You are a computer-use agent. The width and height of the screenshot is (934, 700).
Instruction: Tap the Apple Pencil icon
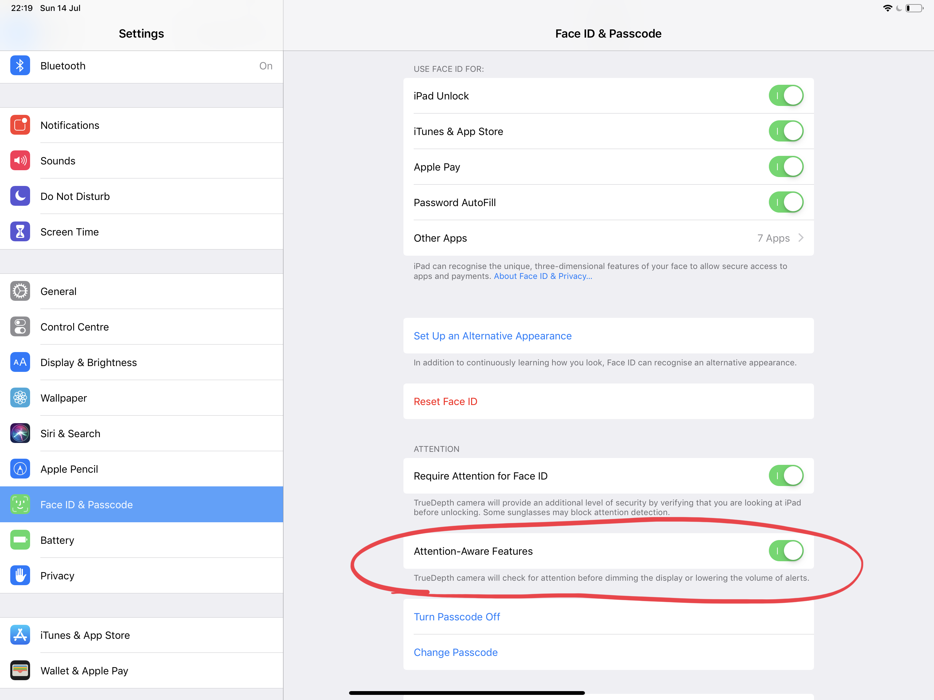click(20, 469)
